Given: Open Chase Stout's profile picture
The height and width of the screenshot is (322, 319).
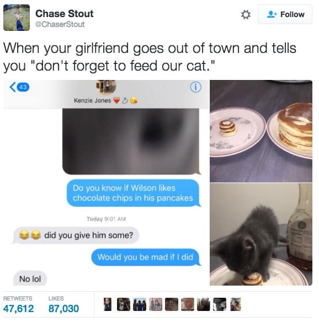Looking at the screenshot, I should pyautogui.click(x=17, y=18).
